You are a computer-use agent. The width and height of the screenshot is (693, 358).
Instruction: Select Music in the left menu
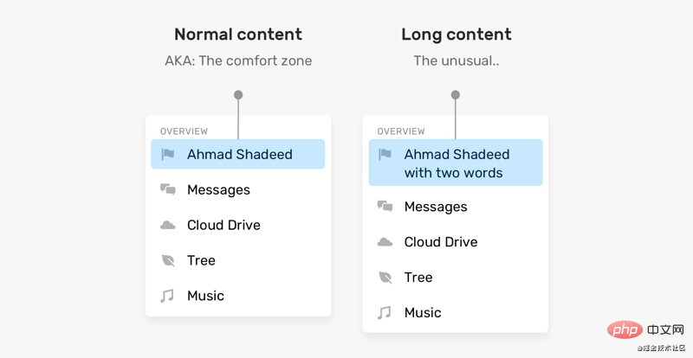click(205, 296)
